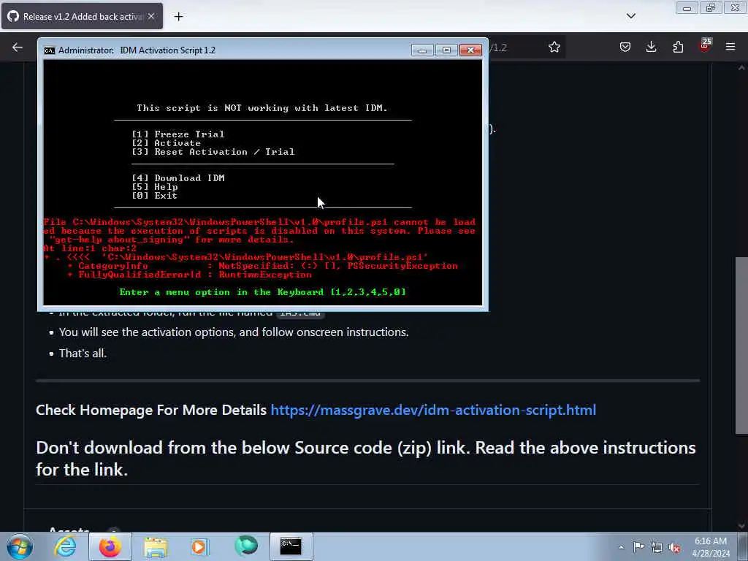748x561 pixels.
Task: Click 'Check Homepage For More Details' text
Action: 151,410
